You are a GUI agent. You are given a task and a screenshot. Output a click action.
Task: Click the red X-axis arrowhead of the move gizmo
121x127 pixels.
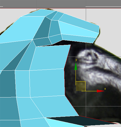tap(100, 91)
